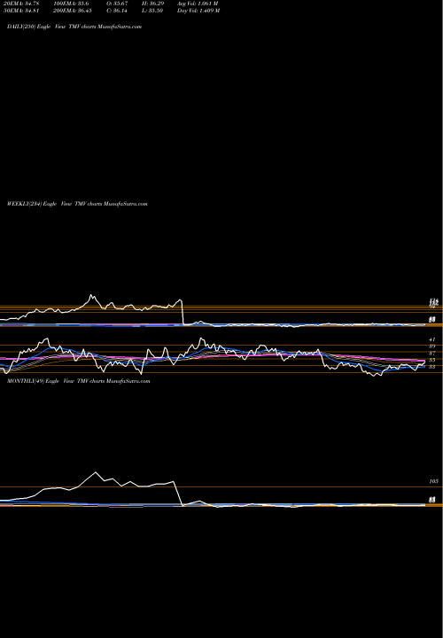This screenshot has height=638, width=443.
Task: Click the 50EMA: 34.81 readout
Action: tap(20, 11)
